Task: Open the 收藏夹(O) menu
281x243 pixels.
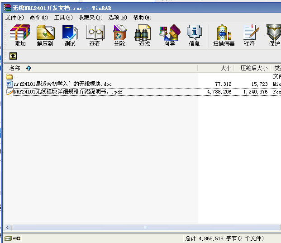Action: 90,18
